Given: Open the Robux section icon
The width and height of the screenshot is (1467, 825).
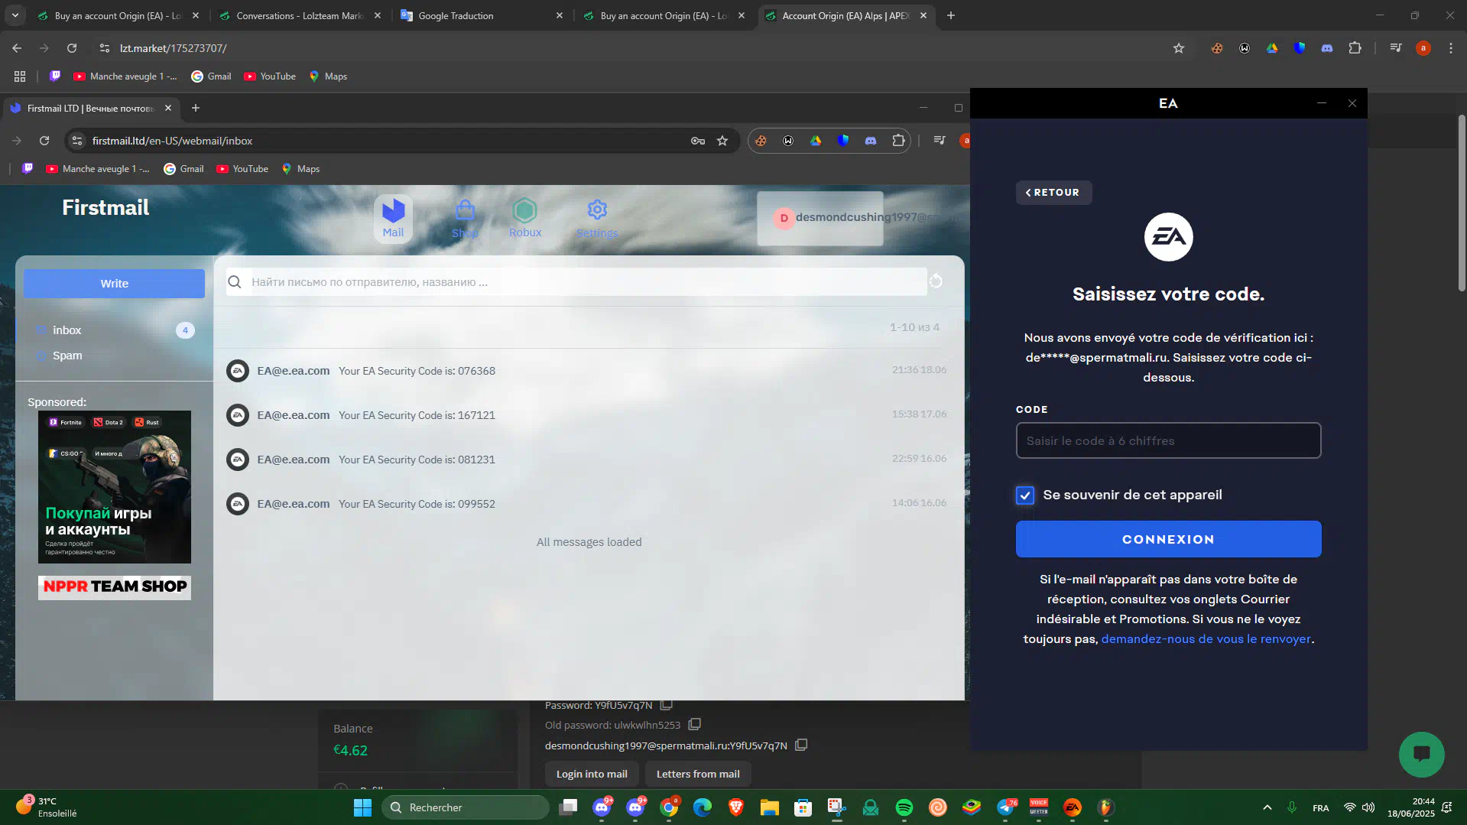Looking at the screenshot, I should click(525, 218).
